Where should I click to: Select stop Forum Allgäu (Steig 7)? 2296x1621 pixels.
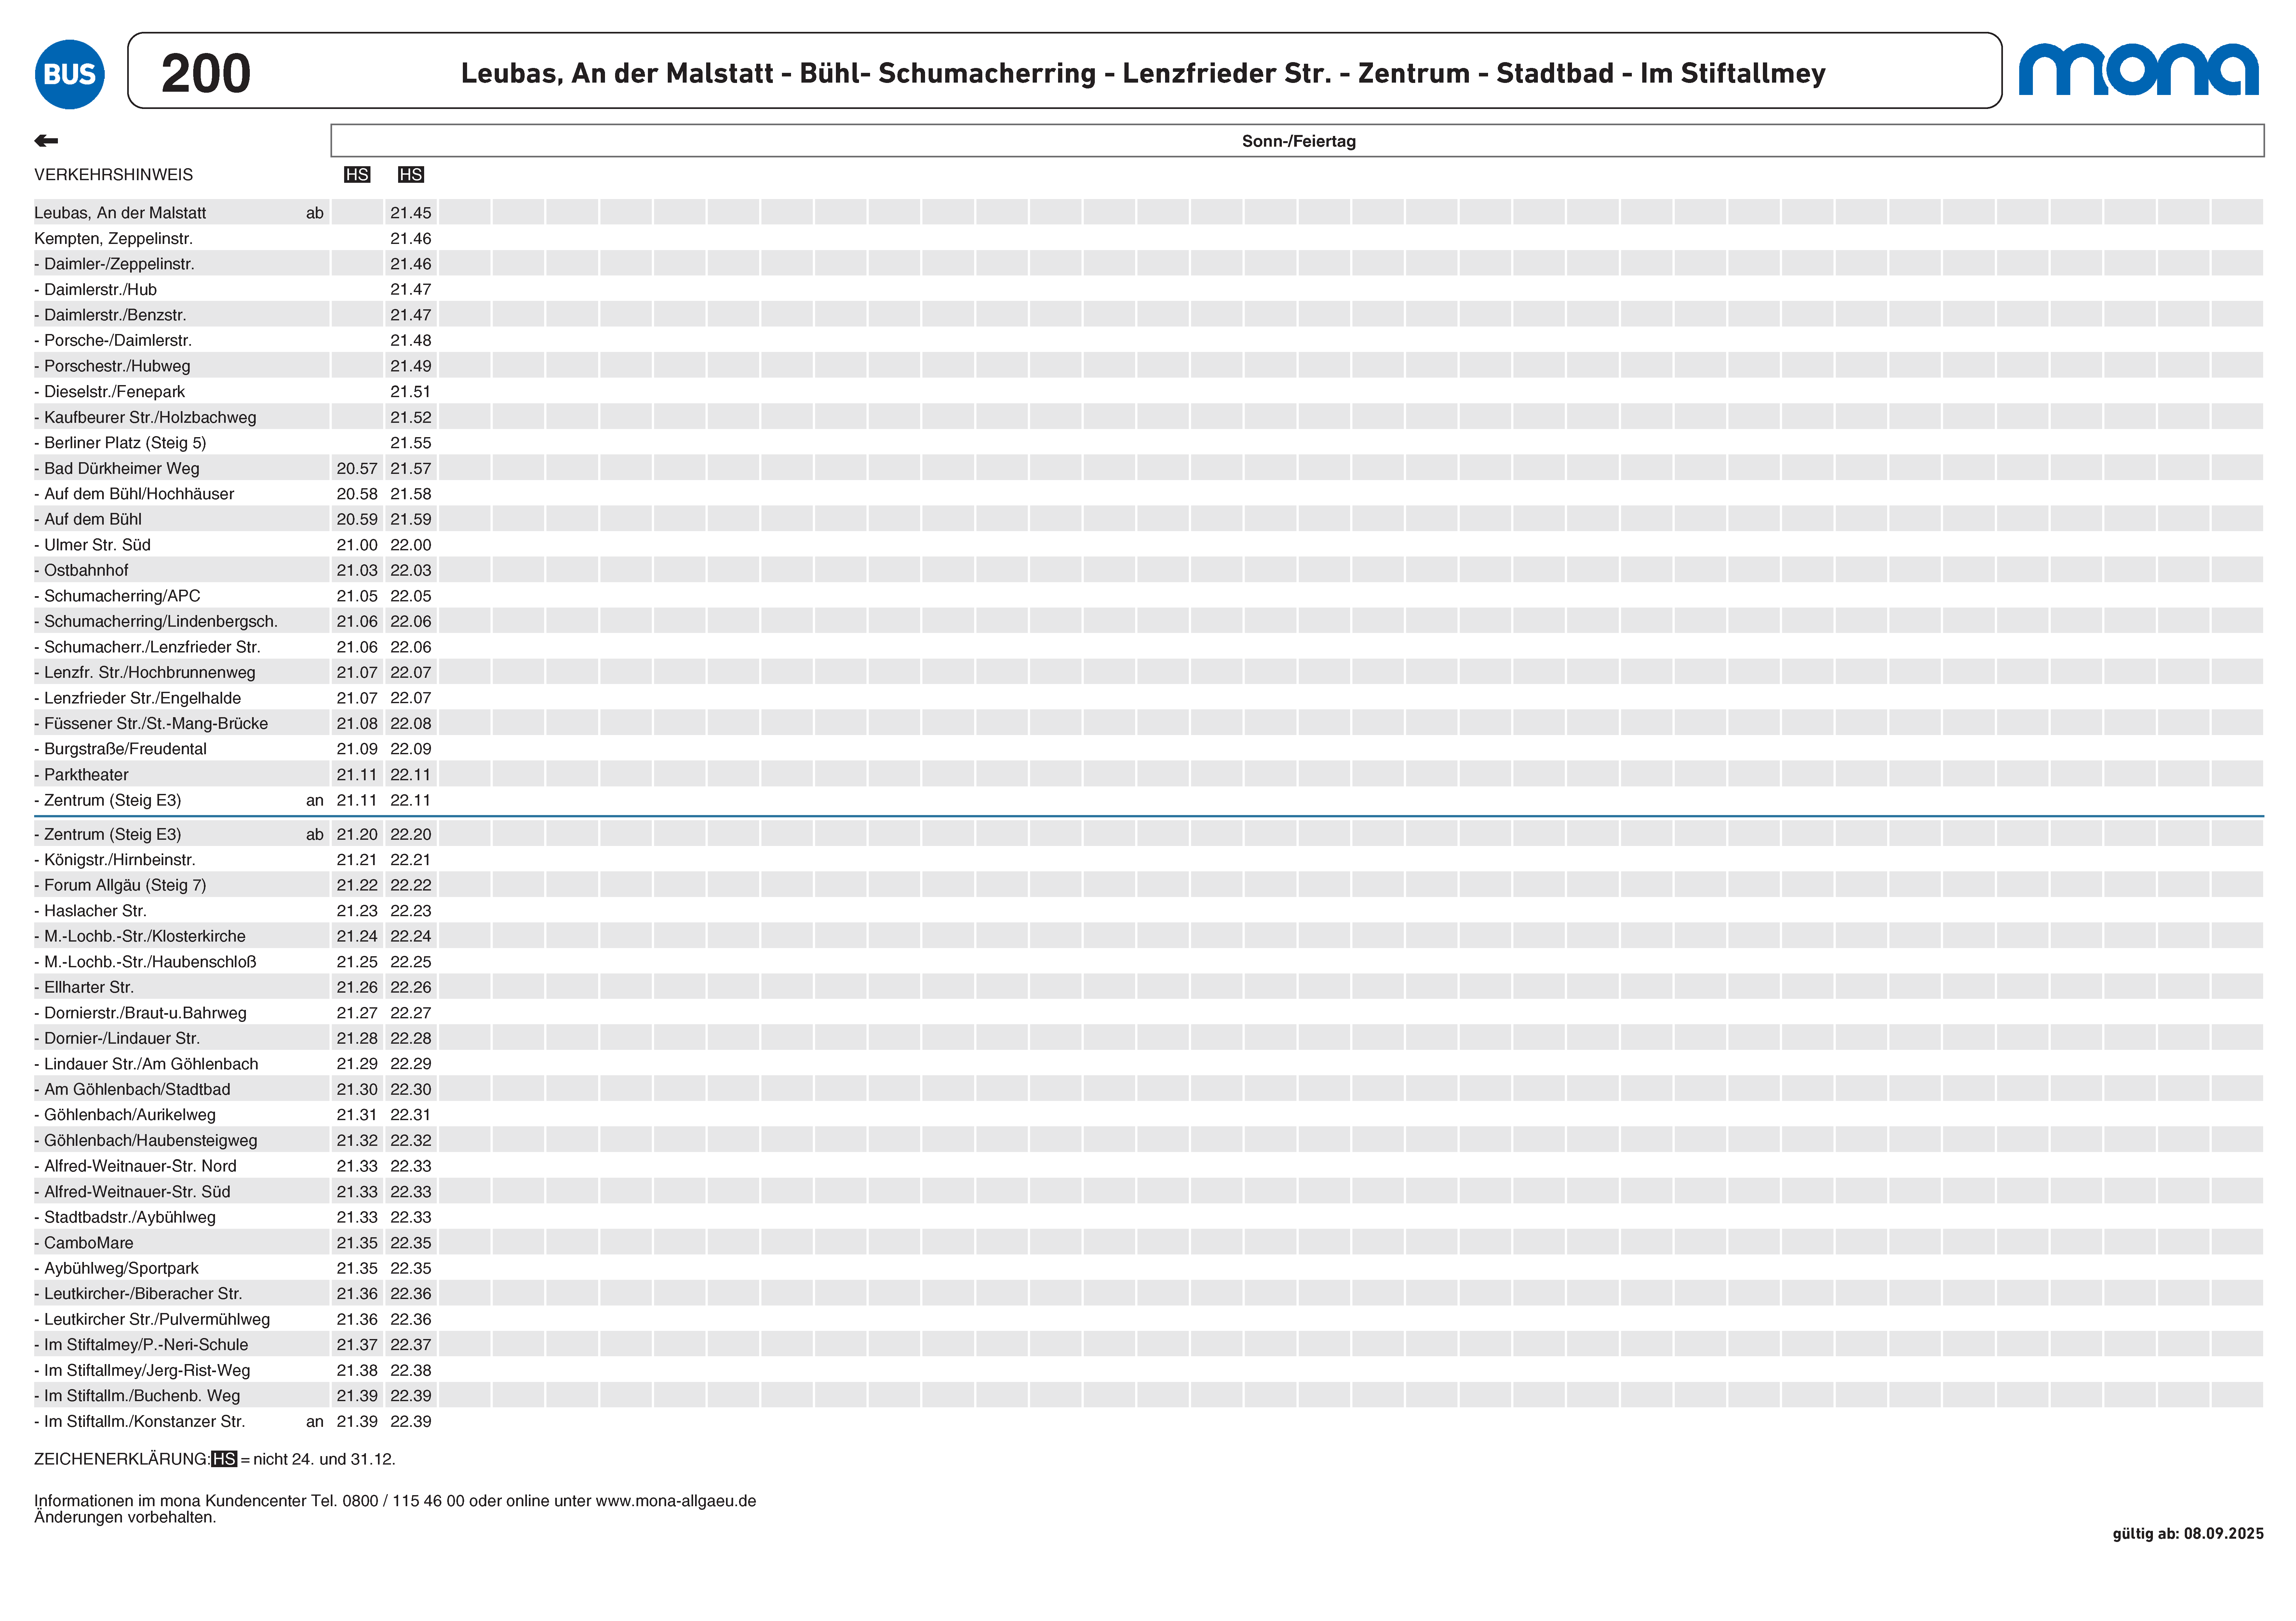(x=120, y=885)
